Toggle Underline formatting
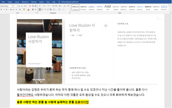The image size is (172, 108). point(7,10)
